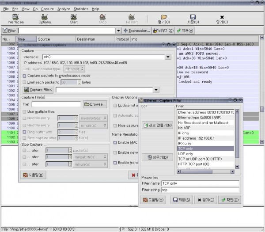
Task: Open Stop Capture megabyte(s) unit dropdown
Action: click(90, 157)
